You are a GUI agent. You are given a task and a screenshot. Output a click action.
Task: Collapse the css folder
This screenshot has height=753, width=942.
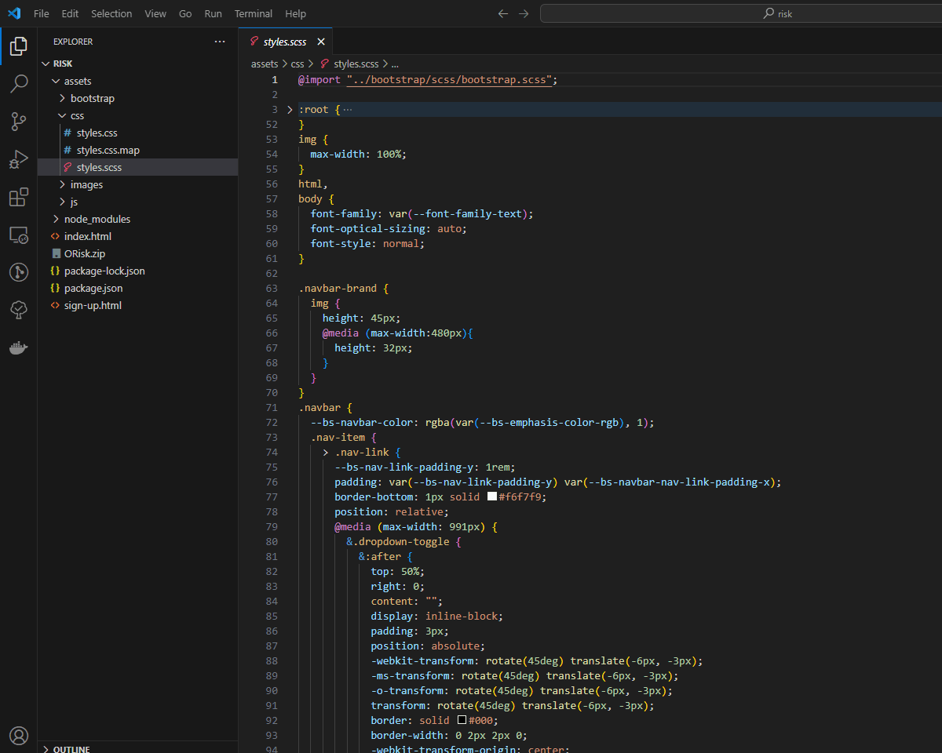coord(77,115)
